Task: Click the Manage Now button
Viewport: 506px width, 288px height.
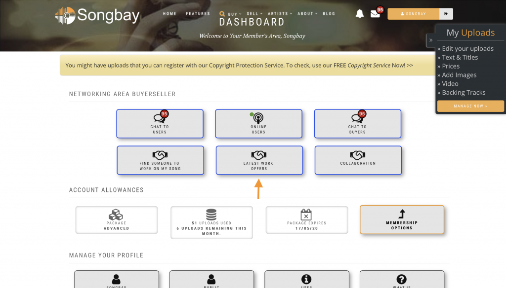Action: (470, 106)
